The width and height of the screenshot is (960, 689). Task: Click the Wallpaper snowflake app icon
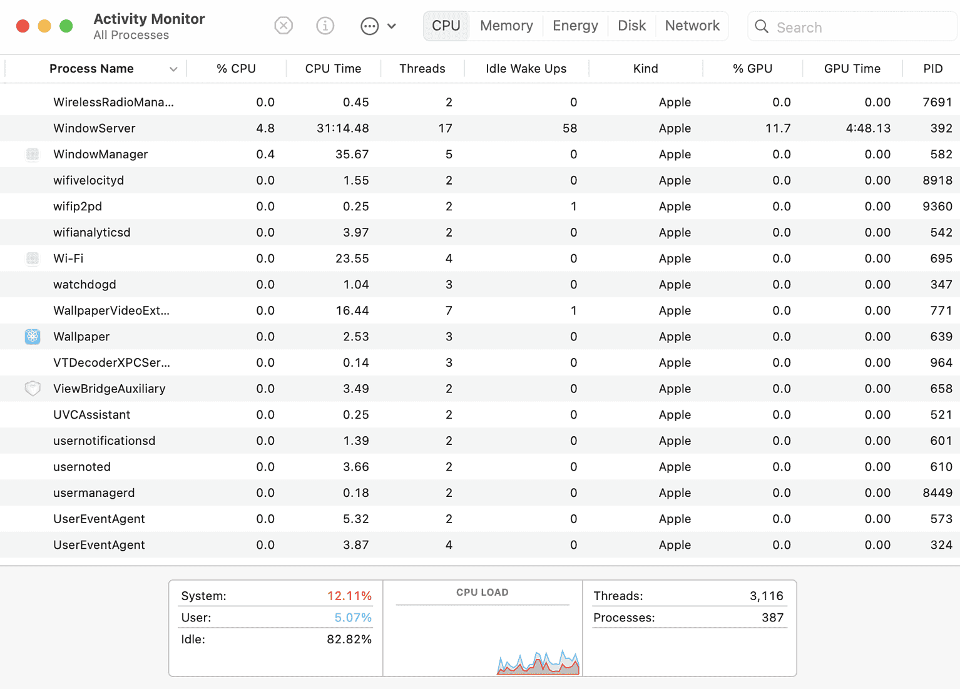click(x=32, y=336)
